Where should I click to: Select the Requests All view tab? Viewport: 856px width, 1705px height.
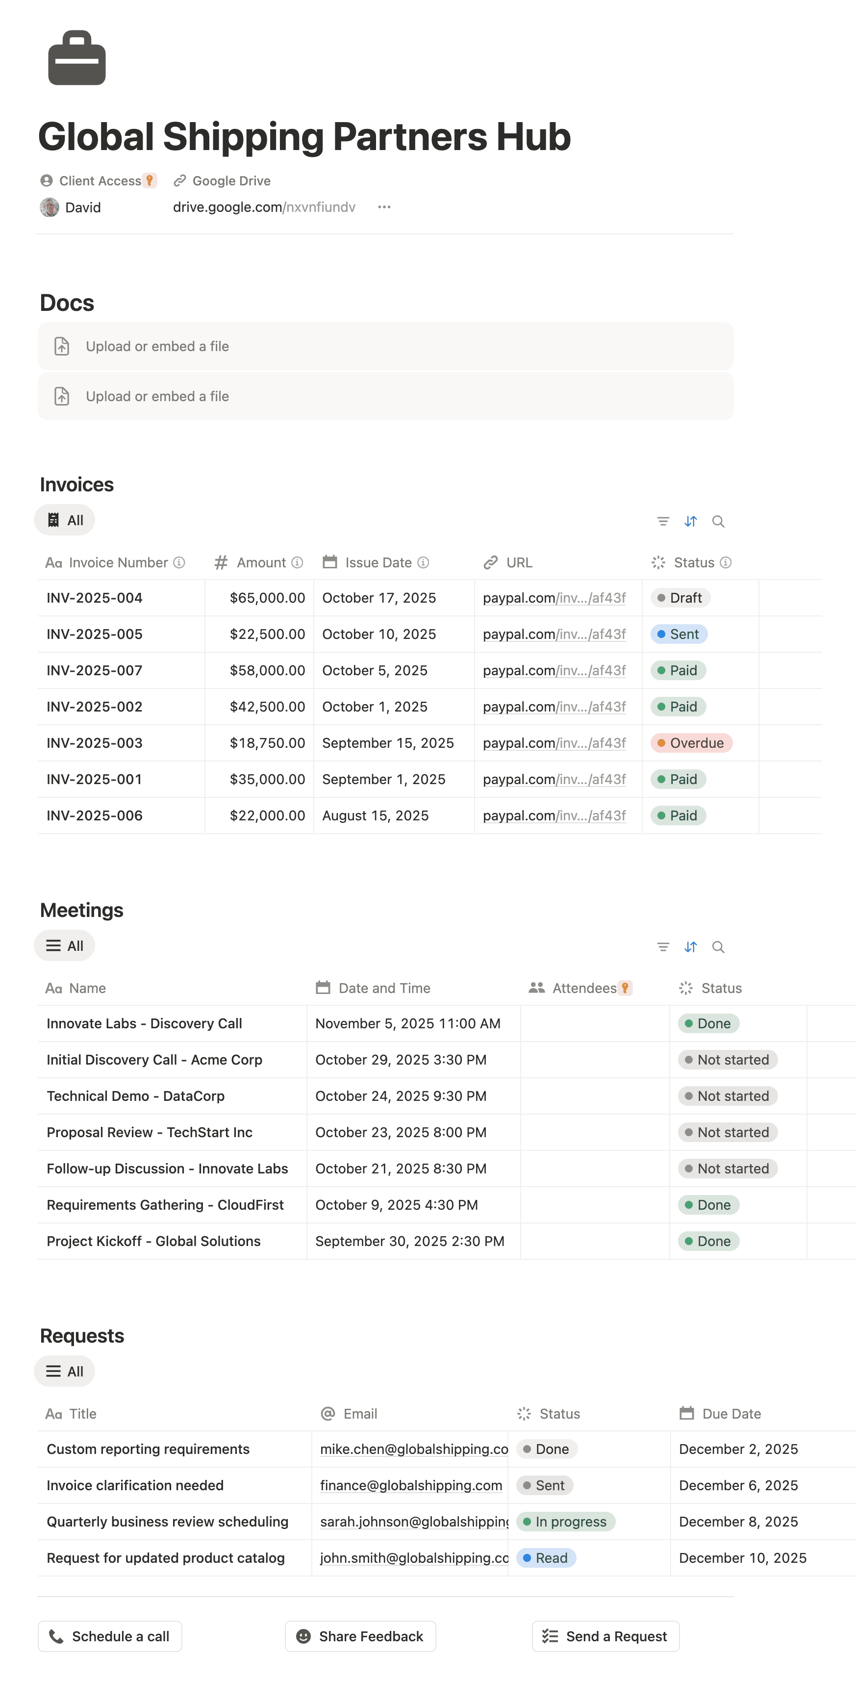pyautogui.click(x=64, y=1372)
